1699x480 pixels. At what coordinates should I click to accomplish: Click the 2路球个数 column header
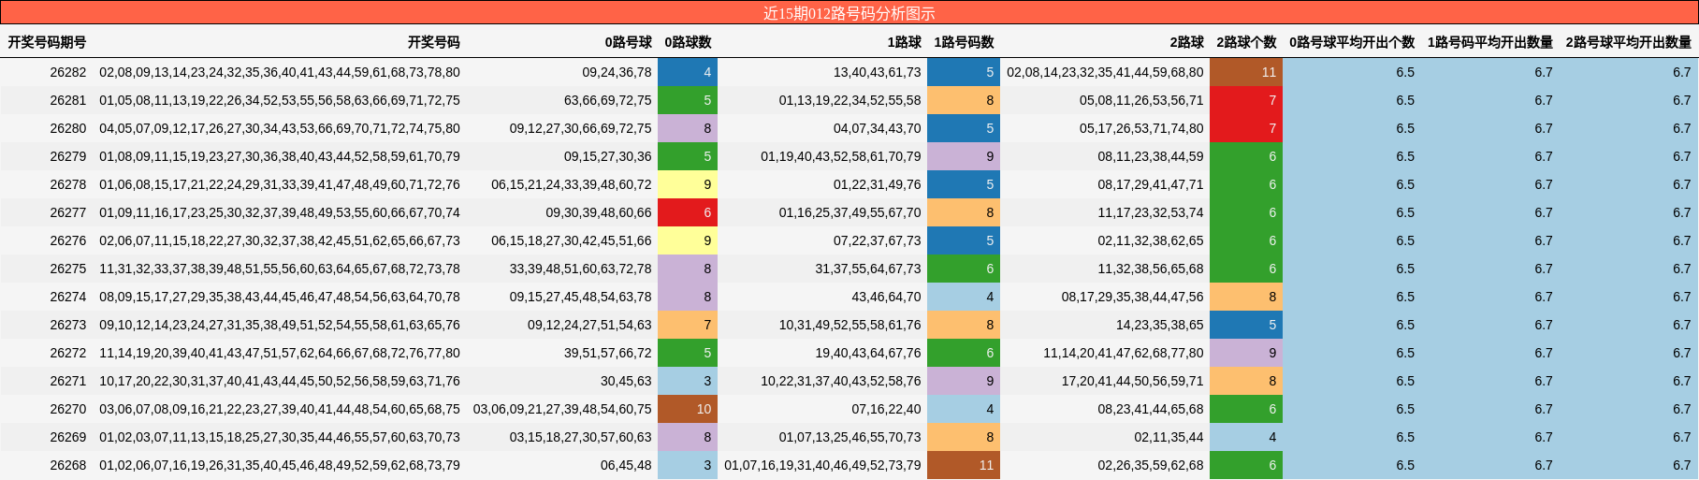point(1246,42)
